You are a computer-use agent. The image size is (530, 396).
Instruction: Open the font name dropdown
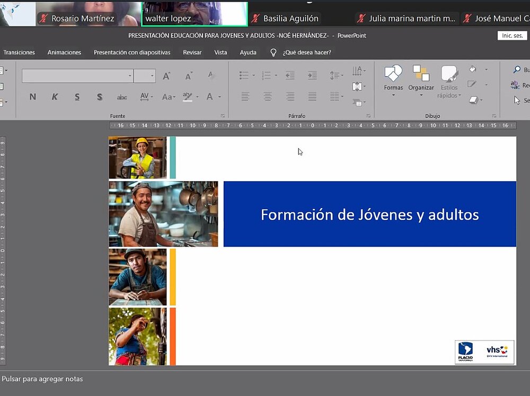130,76
